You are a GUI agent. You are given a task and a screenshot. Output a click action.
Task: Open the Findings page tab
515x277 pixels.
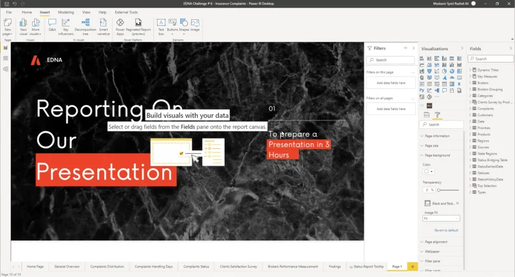point(335,267)
